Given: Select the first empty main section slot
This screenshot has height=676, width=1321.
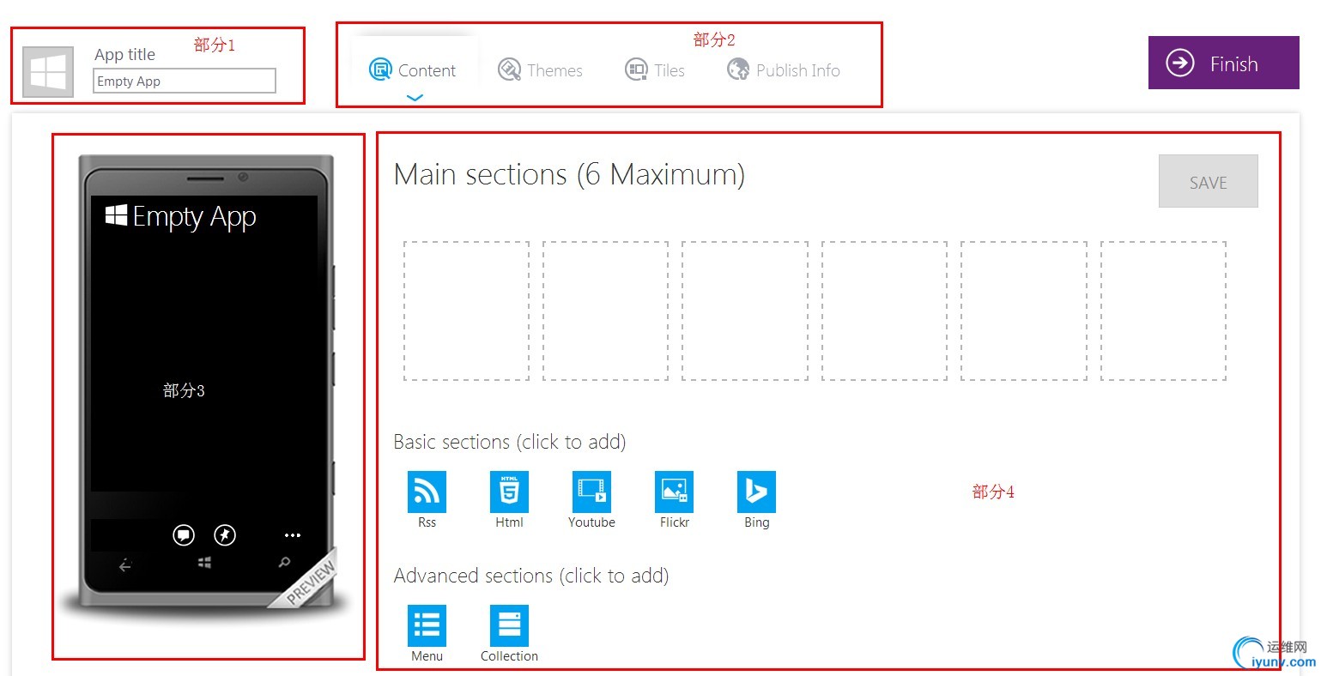Looking at the screenshot, I should click(467, 311).
